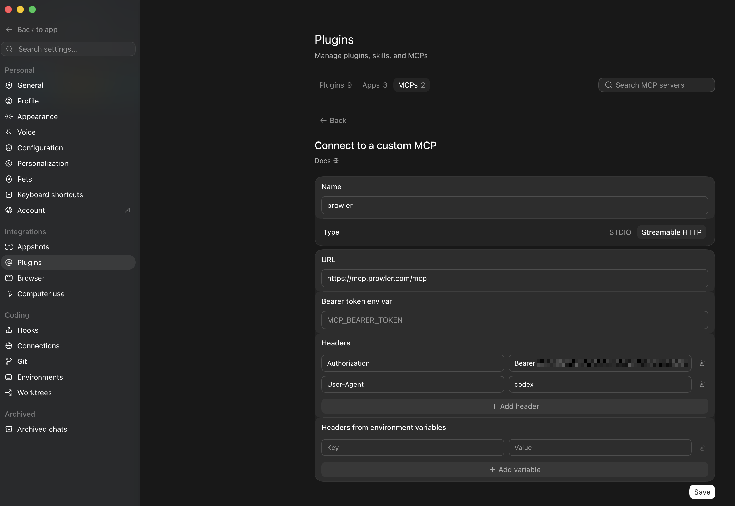735x506 pixels.
Task: Click the Bearer token header value field
Action: [600, 363]
